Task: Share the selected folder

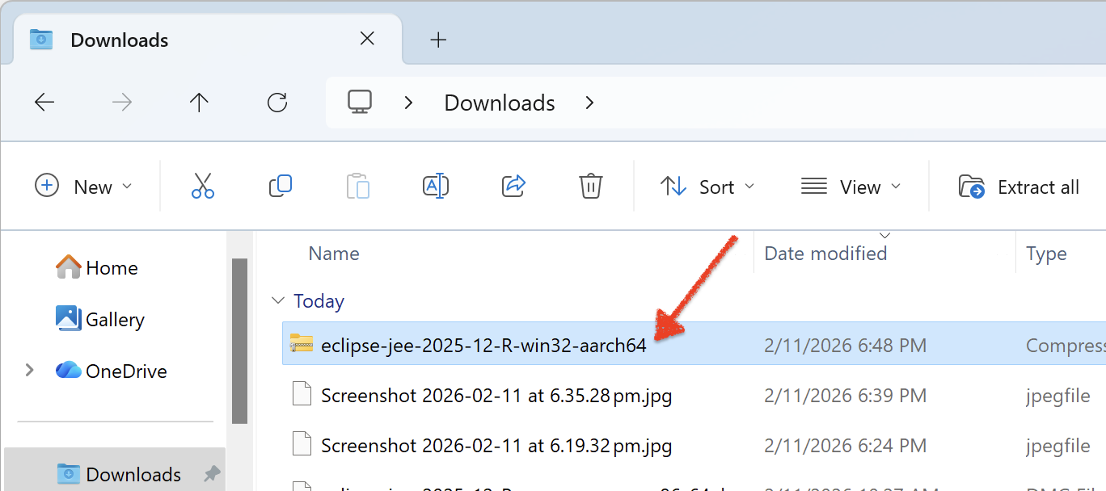Action: 513,186
